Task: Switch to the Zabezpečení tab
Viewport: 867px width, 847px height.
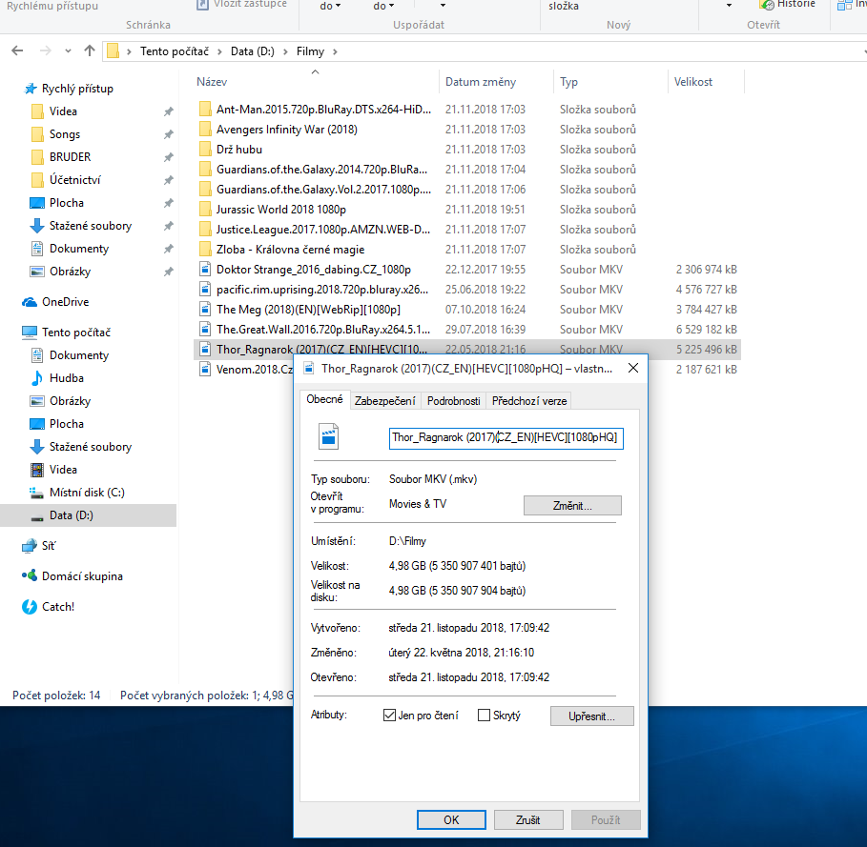Action: tap(385, 401)
